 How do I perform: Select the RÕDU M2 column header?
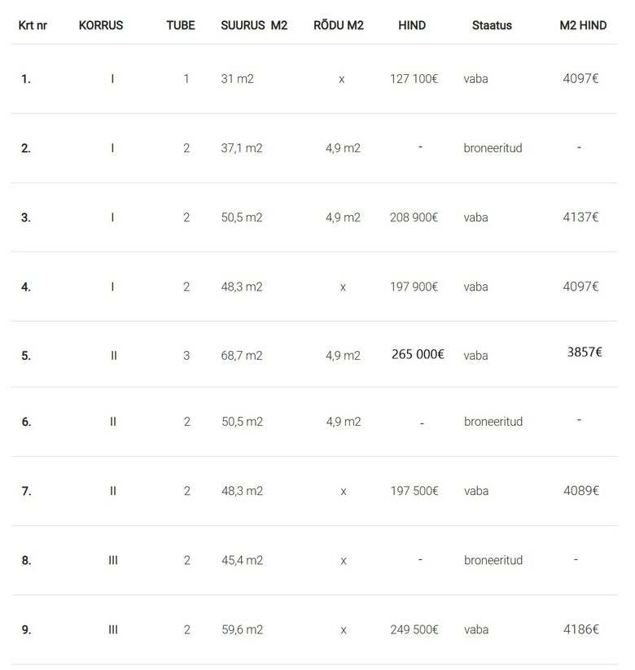click(x=339, y=25)
